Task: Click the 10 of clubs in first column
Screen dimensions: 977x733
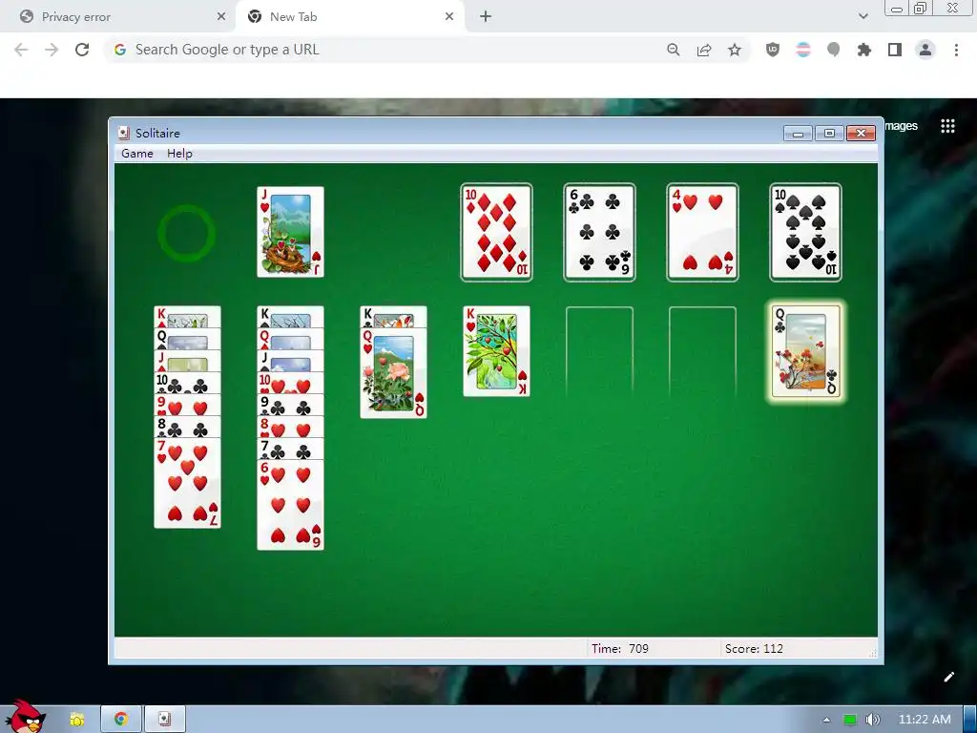Action: click(188, 383)
